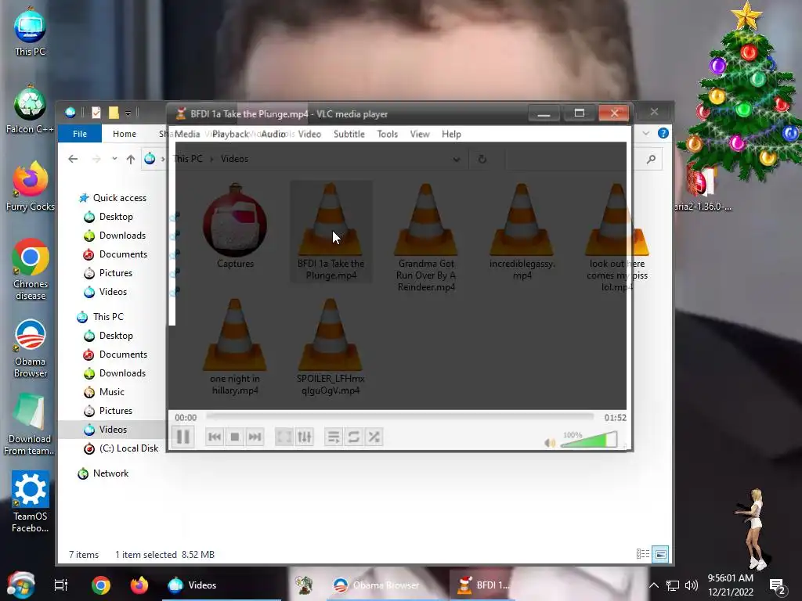Open the Home tab in File Explorer
This screenshot has width=802, height=601.
[125, 134]
